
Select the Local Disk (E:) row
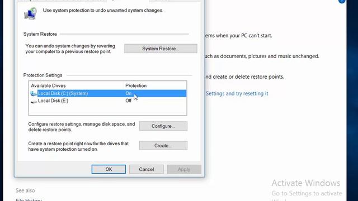pos(107,100)
